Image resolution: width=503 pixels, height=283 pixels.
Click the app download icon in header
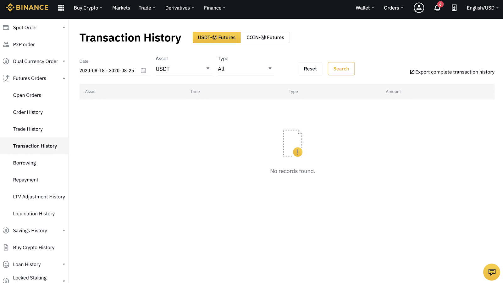454,8
